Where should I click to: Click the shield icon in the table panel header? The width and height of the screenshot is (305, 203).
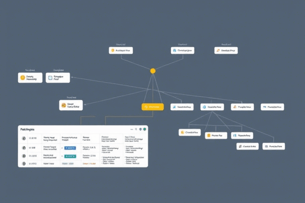(140, 129)
